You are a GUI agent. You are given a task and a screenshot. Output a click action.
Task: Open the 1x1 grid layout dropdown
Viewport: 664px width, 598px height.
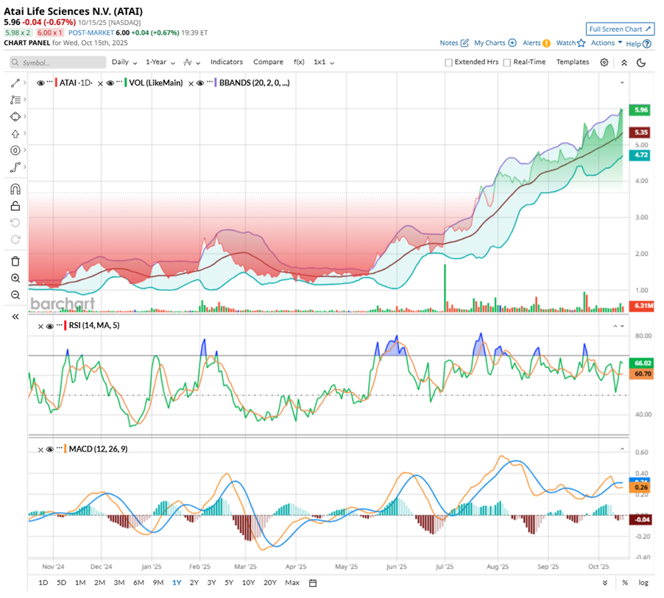coord(324,63)
